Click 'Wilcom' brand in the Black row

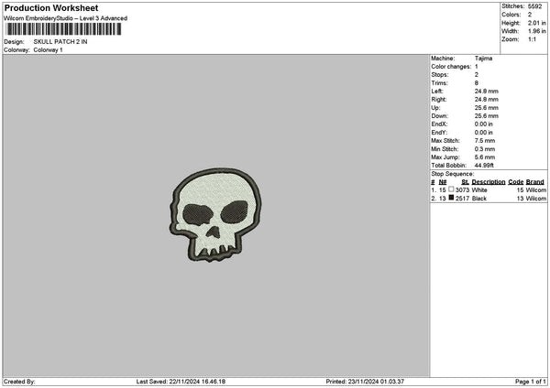click(536, 199)
